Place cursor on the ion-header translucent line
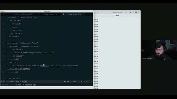 [x=22, y=17]
